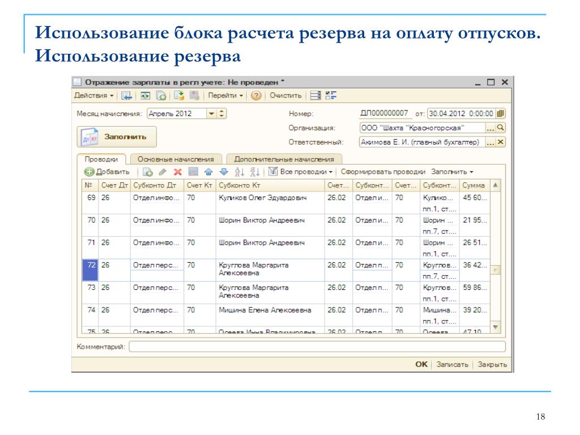This screenshot has width=580, height=435.
Task: Open the calendar picker next to the date
Action: coord(501,113)
